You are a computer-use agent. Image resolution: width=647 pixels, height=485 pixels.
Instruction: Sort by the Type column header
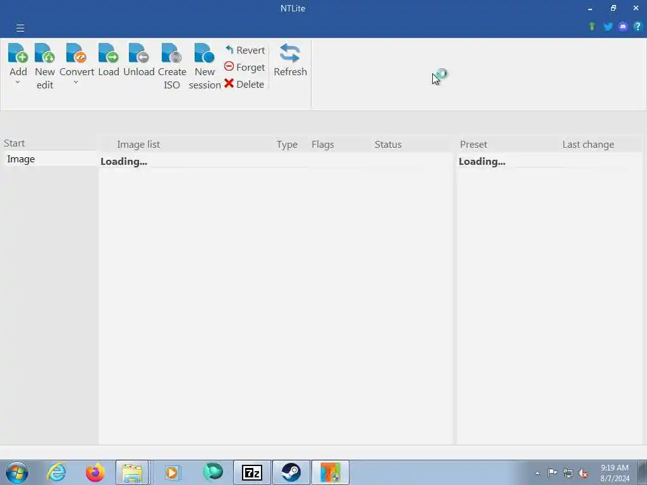point(287,145)
